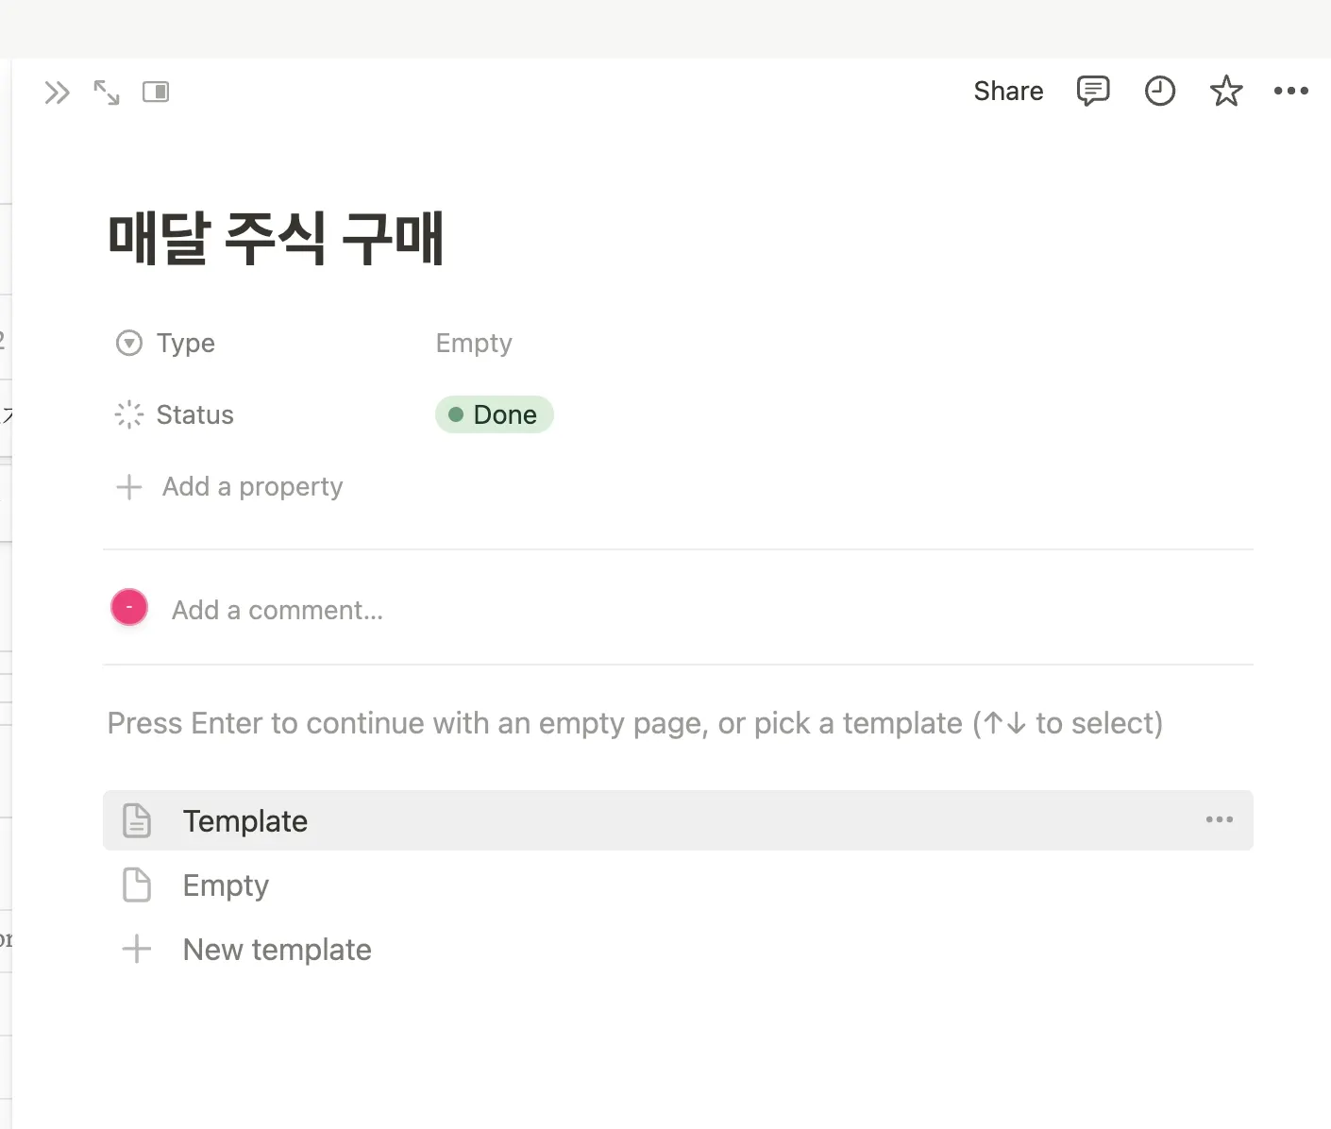Change the Done status tag
This screenshot has width=1331, height=1129.
pos(494,414)
